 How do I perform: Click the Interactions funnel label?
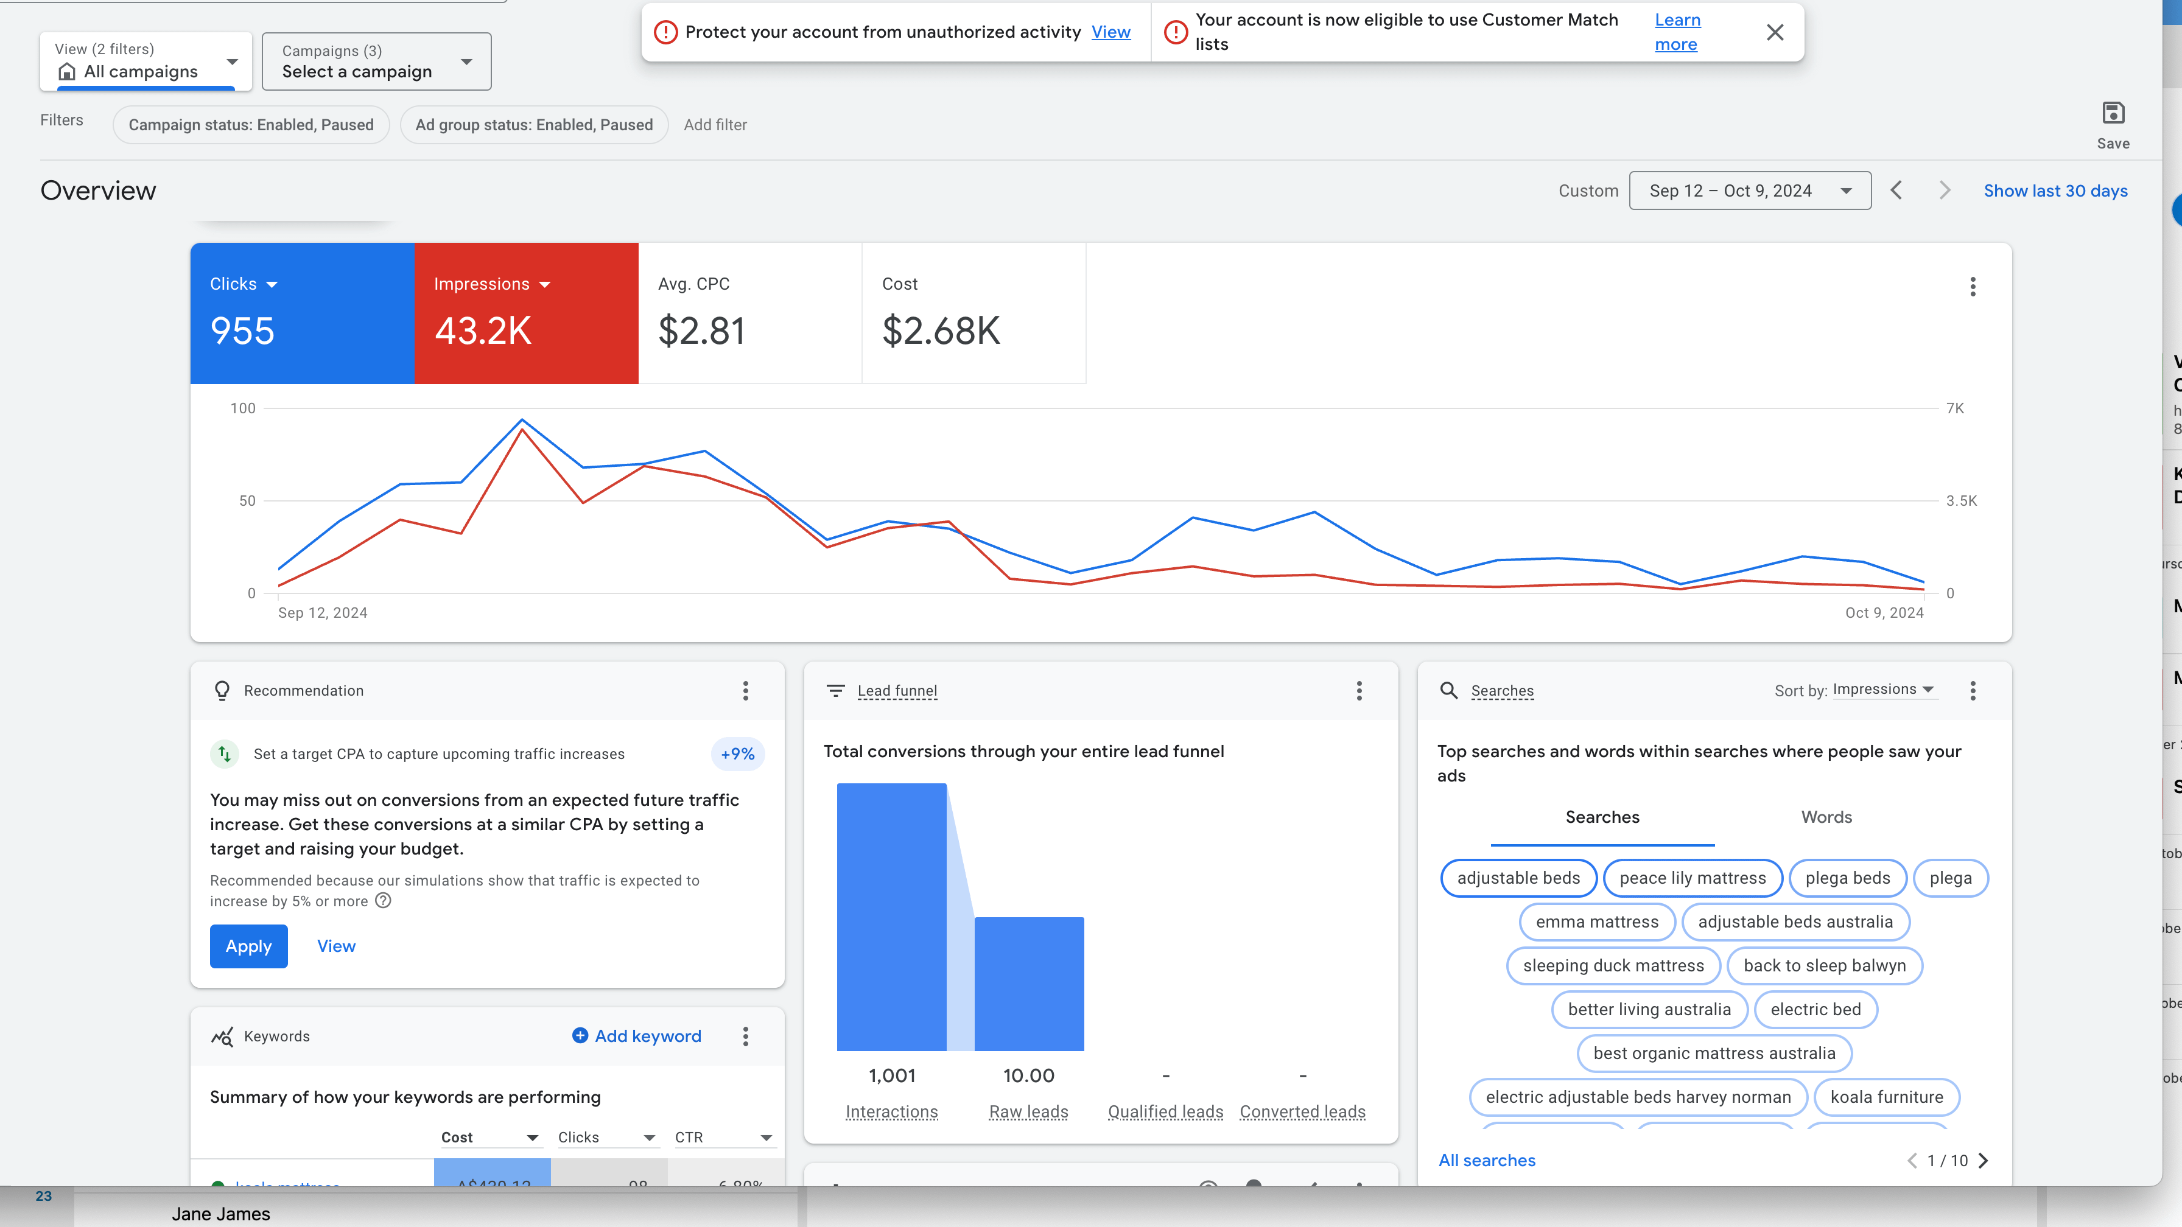[x=891, y=1112]
